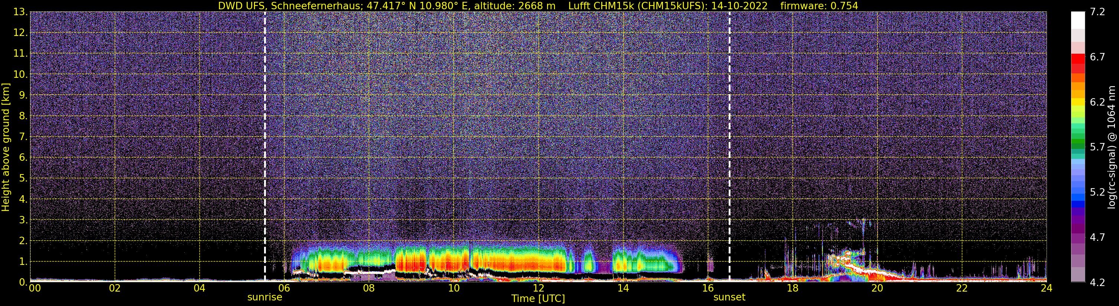Screen dimensions: 1119x306
Task: Click the '9.' height axis tick label
Action: (23, 95)
